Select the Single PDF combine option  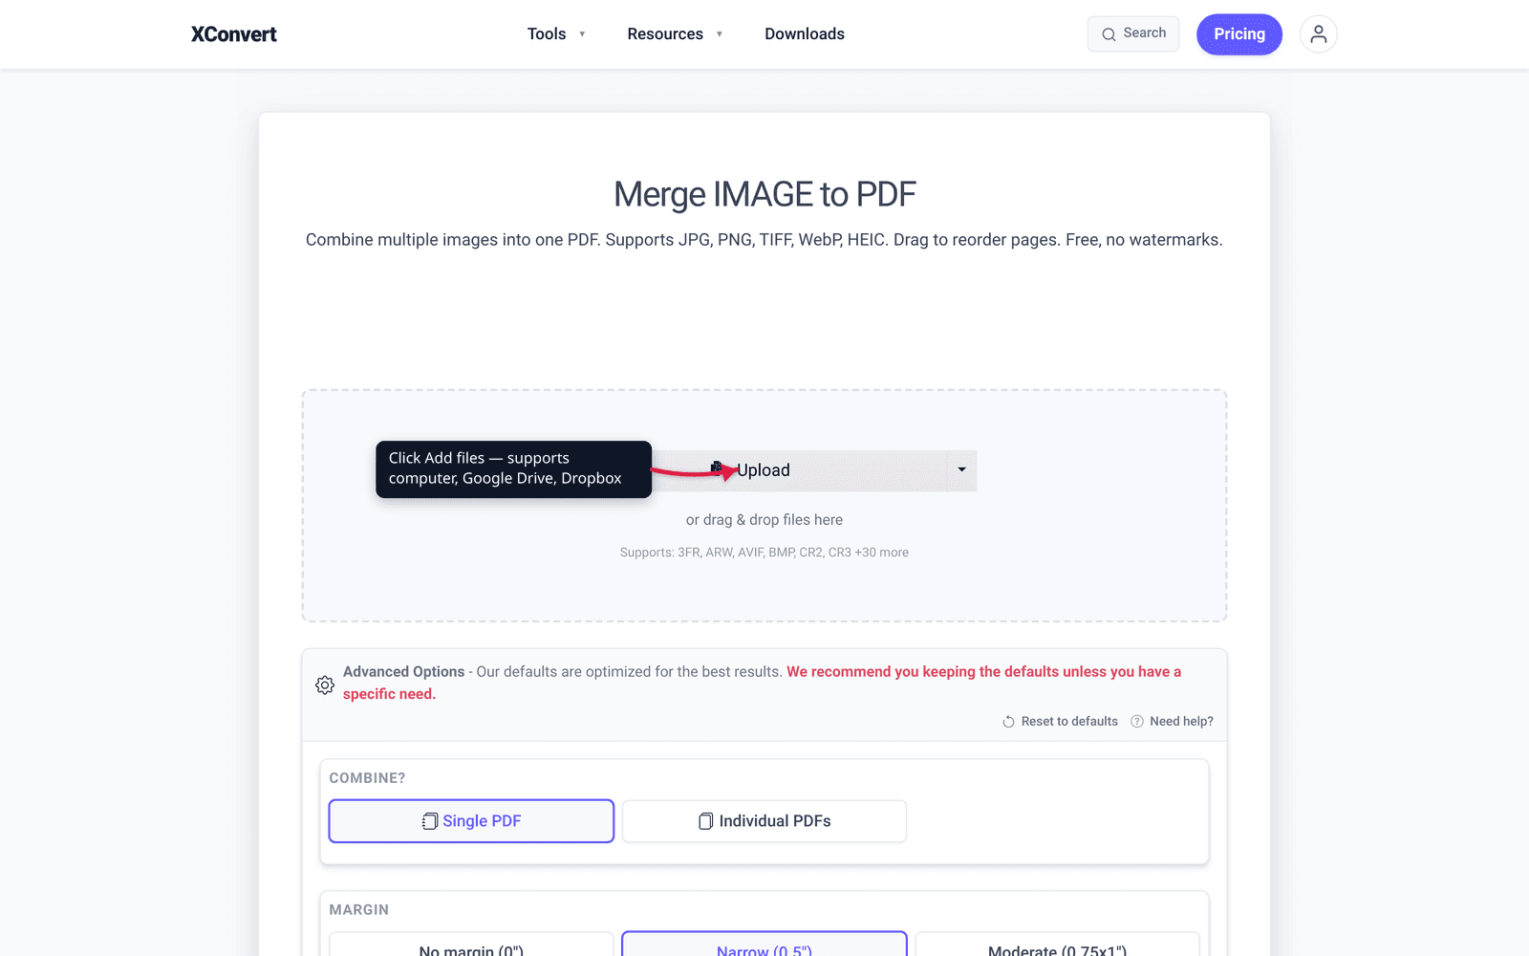click(471, 821)
